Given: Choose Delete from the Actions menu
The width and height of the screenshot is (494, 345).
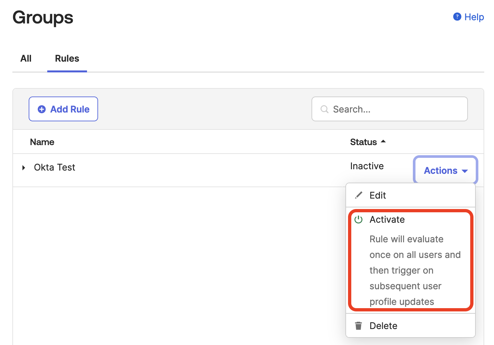Looking at the screenshot, I should click(383, 326).
